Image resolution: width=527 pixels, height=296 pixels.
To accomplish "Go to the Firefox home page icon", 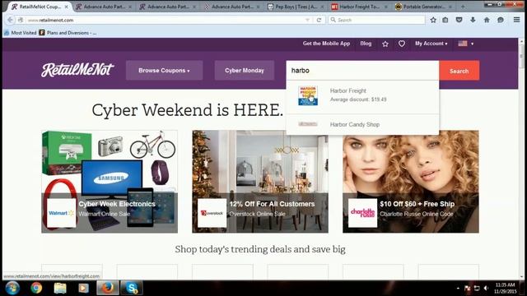I will tap(487, 20).
